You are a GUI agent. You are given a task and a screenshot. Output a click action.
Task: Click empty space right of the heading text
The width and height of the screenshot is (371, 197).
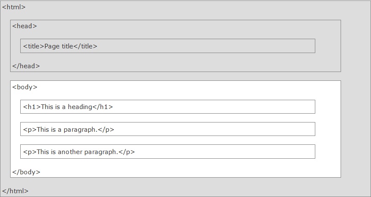tap(211, 107)
